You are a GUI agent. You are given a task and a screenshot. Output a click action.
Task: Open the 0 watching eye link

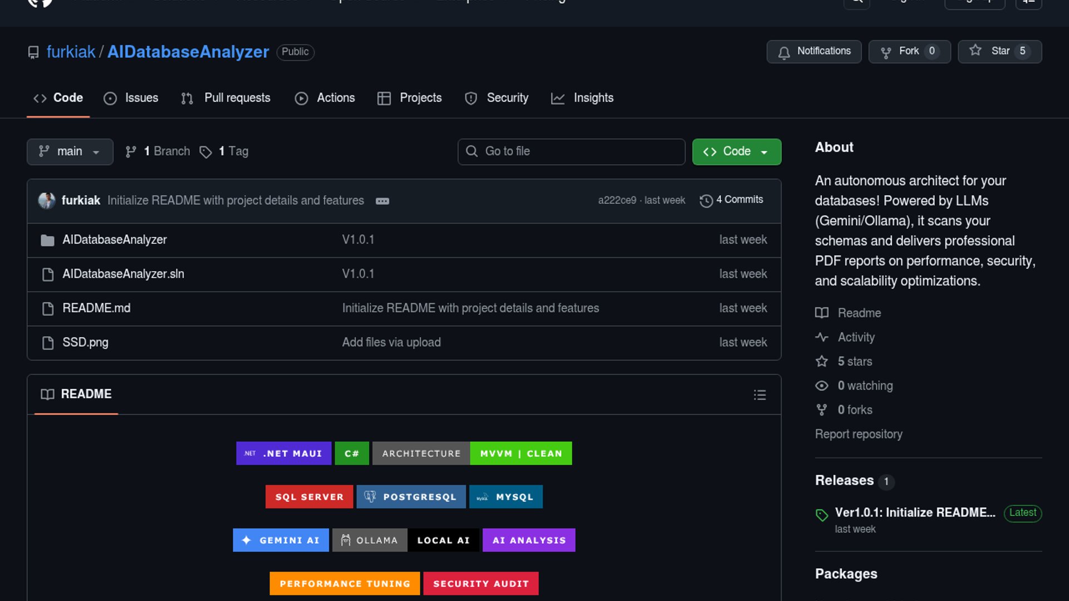pos(864,386)
